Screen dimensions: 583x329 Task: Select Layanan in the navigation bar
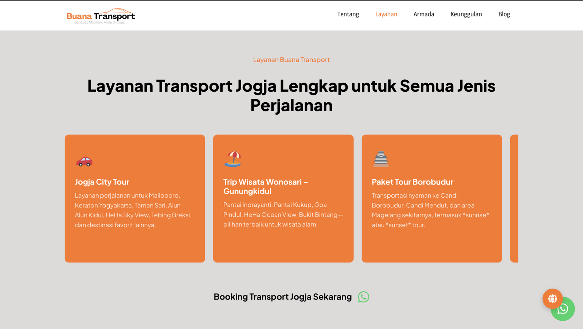[x=386, y=14]
